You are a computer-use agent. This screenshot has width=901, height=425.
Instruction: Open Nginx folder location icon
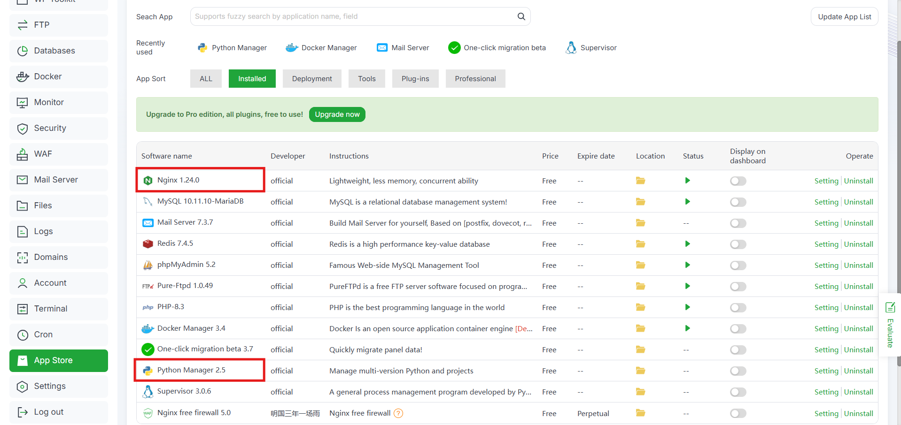(640, 181)
